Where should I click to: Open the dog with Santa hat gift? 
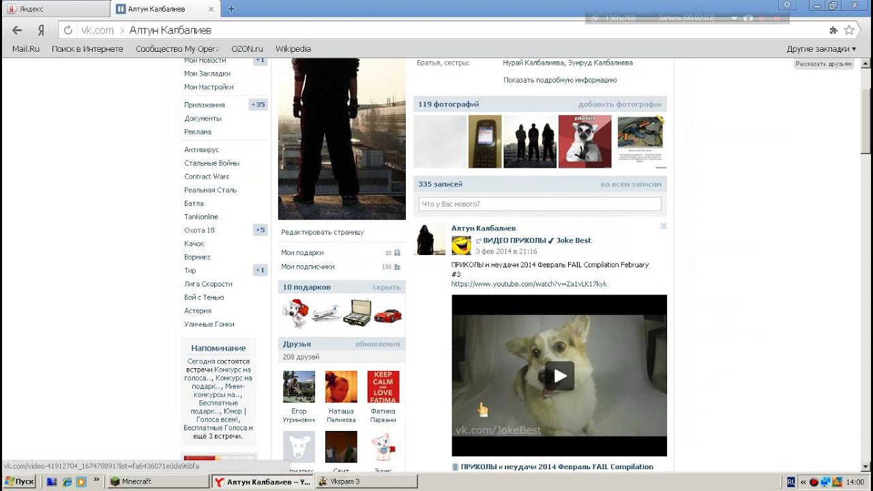pyautogui.click(x=295, y=314)
